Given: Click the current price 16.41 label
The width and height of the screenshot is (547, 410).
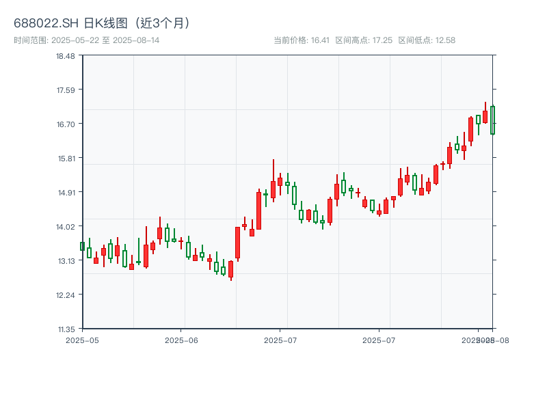Looking at the screenshot, I should click(x=302, y=40).
